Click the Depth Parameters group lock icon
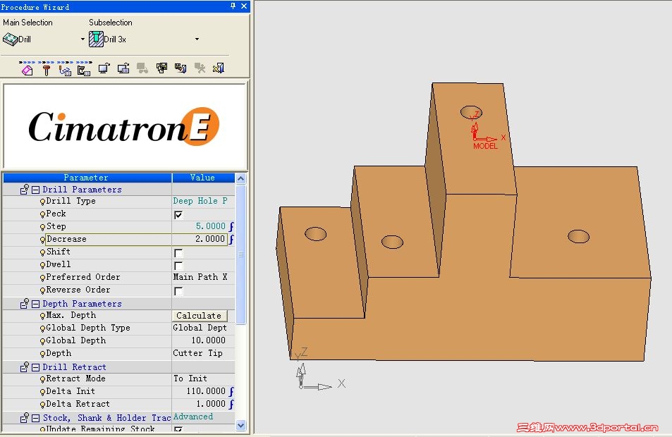Image resolution: width=672 pixels, height=437 pixels. point(25,303)
